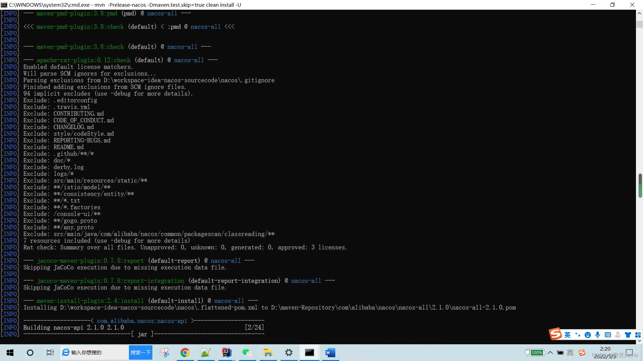
Task: Toggle the 英 language mode on Sogou toolbar
Action: tap(567, 335)
